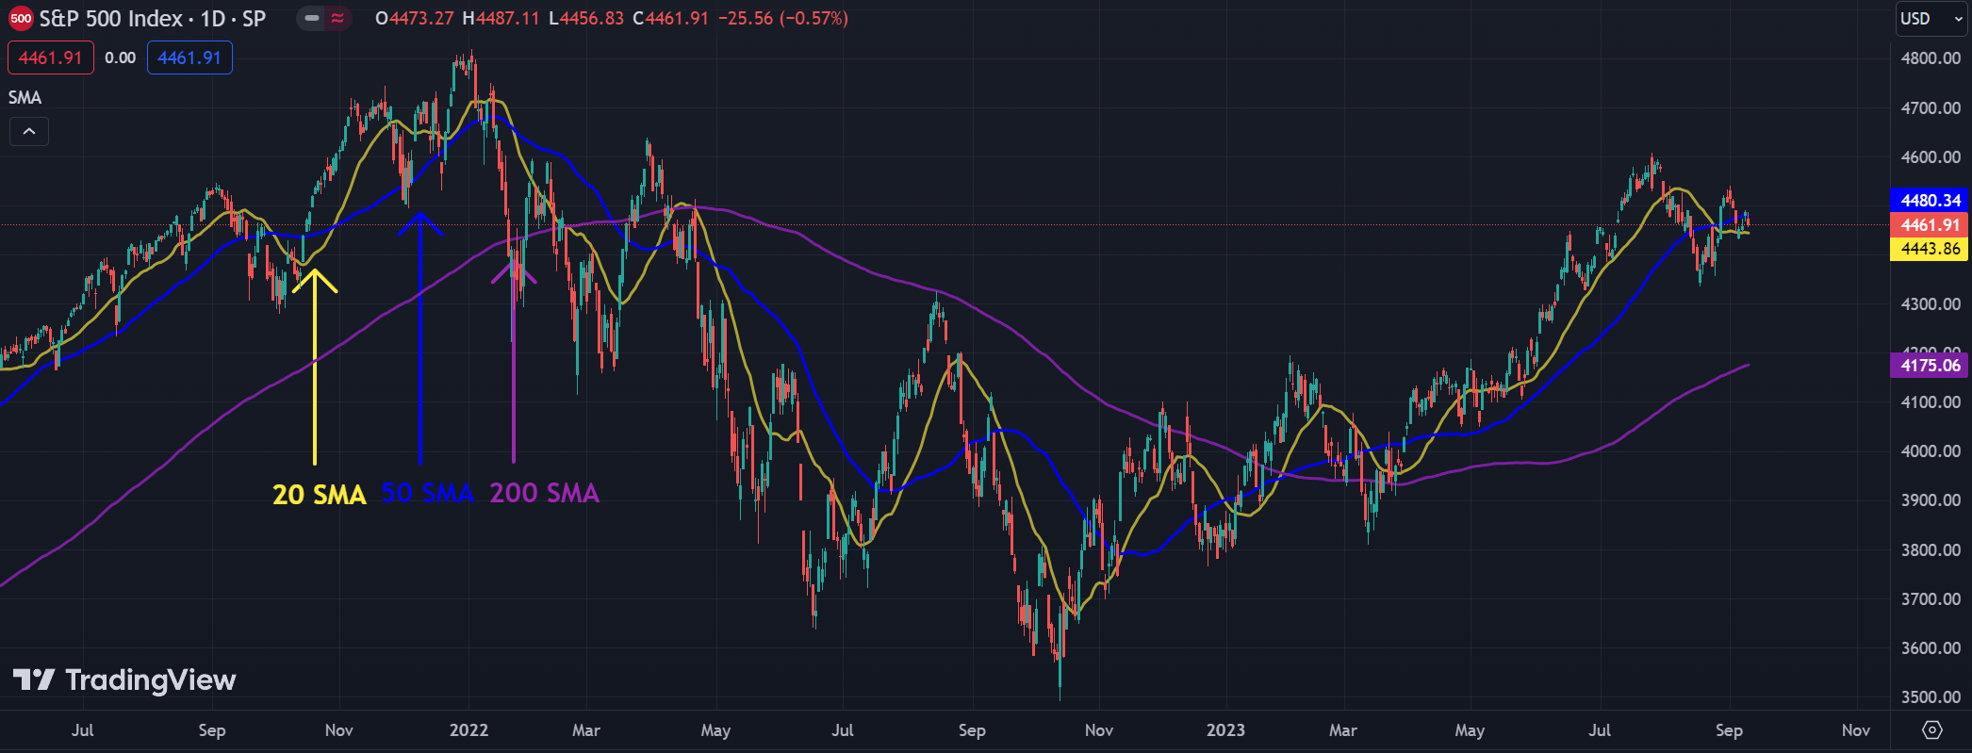Viewport: 1972px width, 753px height.
Task: Click the 3500.00 price axis label
Action: [x=1931, y=696]
